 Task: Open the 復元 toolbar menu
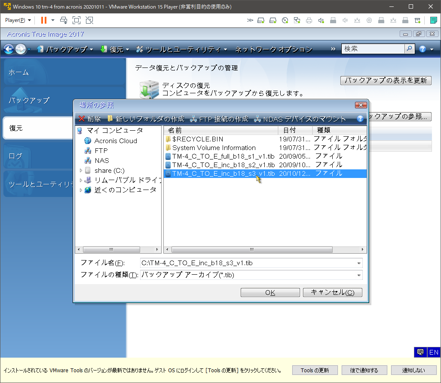tap(115, 49)
